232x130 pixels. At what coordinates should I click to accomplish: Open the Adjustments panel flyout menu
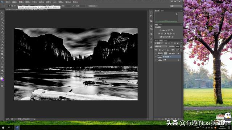click(x=182, y=25)
